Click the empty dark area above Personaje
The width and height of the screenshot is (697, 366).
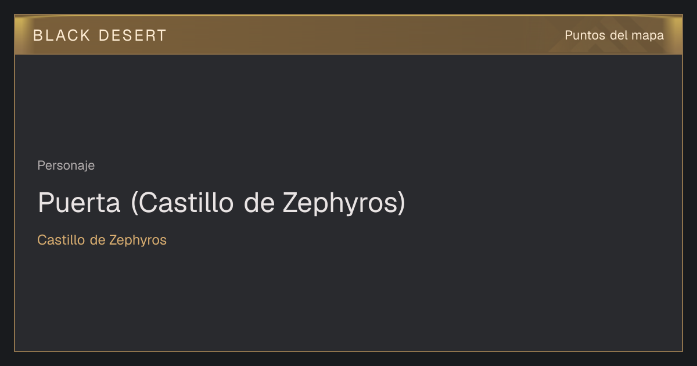coord(348,105)
